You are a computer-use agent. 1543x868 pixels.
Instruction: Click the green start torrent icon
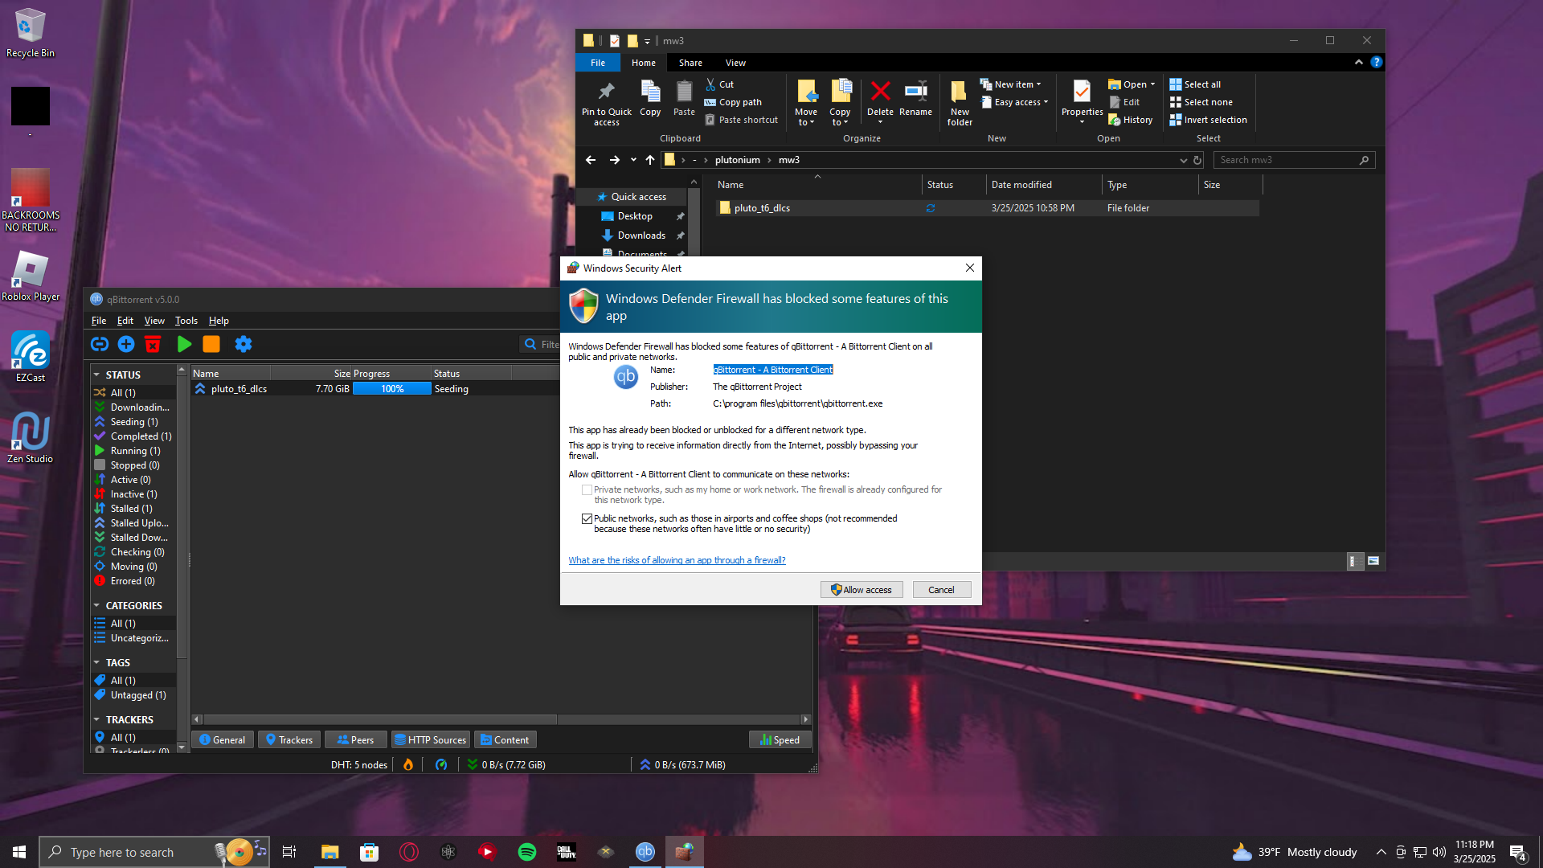pyautogui.click(x=184, y=344)
